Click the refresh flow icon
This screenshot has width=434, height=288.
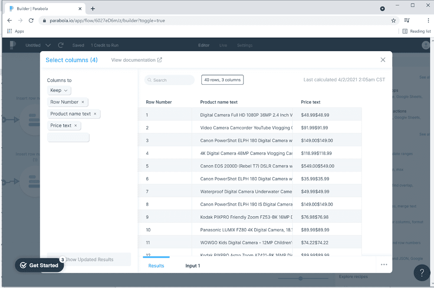(x=61, y=45)
